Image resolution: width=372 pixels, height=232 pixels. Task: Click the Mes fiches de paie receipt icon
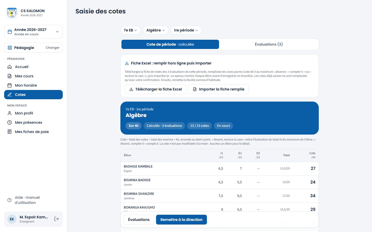tap(10, 132)
